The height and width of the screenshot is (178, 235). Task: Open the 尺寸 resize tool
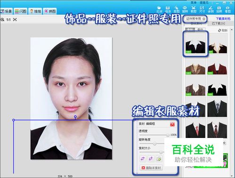pyautogui.click(x=202, y=9)
